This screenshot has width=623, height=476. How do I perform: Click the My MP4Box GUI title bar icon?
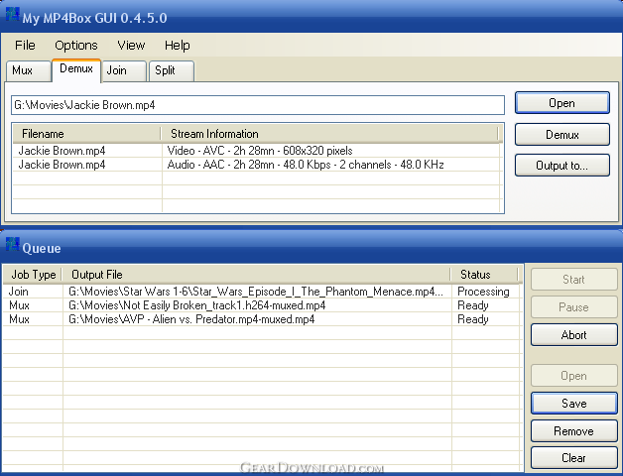click(12, 14)
